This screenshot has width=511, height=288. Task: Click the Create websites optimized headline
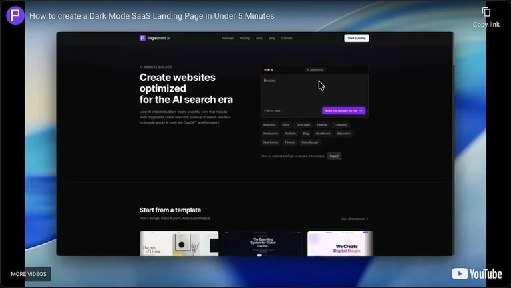186,88
